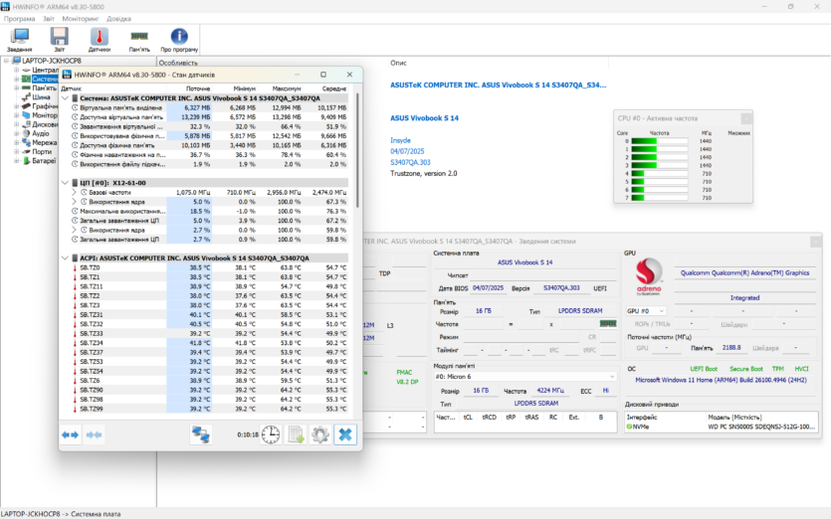This screenshot has height=519, width=831.
Task: Select the Батареї tree item
Action: point(44,160)
